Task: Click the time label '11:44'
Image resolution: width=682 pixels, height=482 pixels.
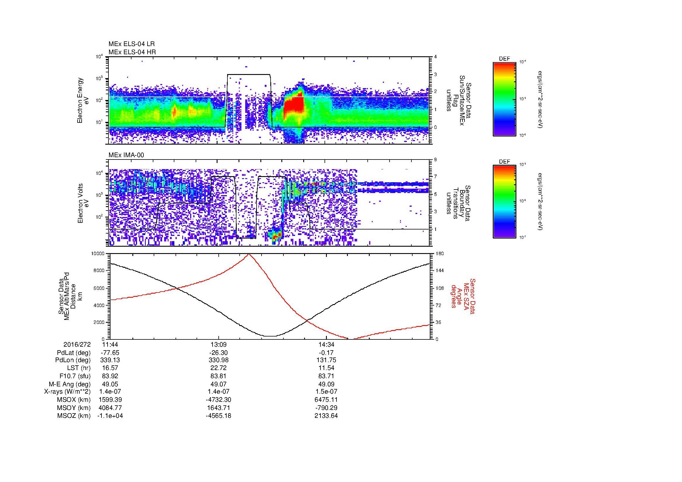Action: point(110,344)
